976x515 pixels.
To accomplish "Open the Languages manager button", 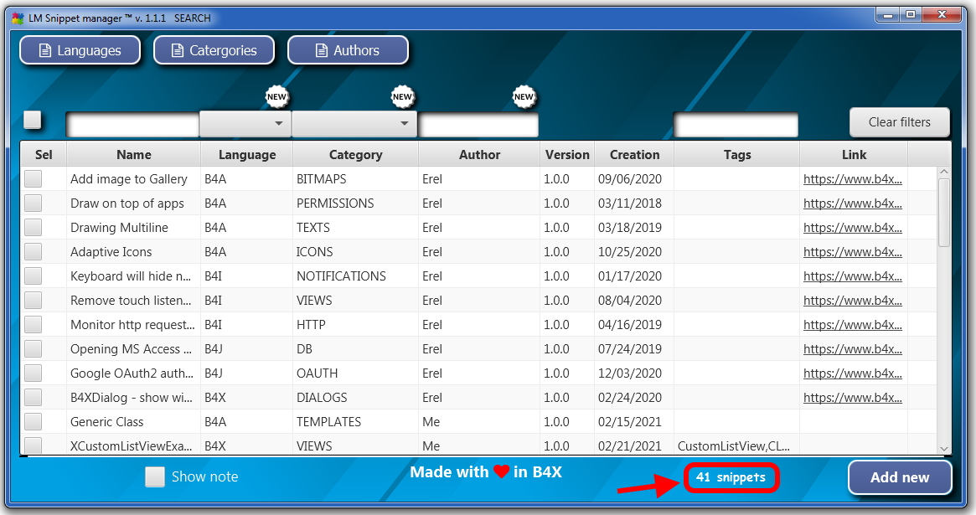I will (x=80, y=50).
